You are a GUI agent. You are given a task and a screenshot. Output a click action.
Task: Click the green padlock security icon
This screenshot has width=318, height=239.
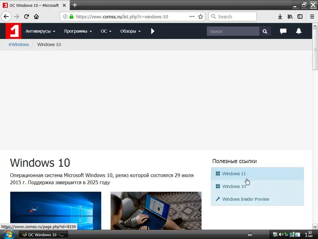(71, 16)
